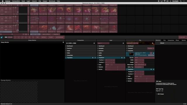Click the clip source thumbnail in Clip panel
This screenshot has height=105, width=187.
pyautogui.click(x=131, y=54)
